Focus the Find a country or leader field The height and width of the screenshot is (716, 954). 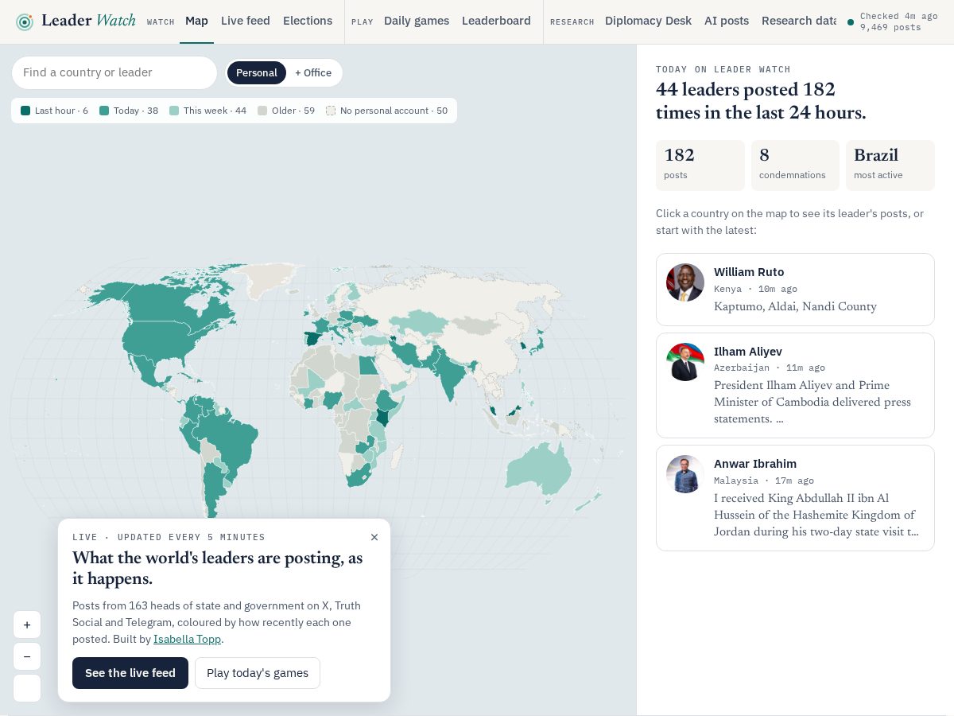pos(114,72)
